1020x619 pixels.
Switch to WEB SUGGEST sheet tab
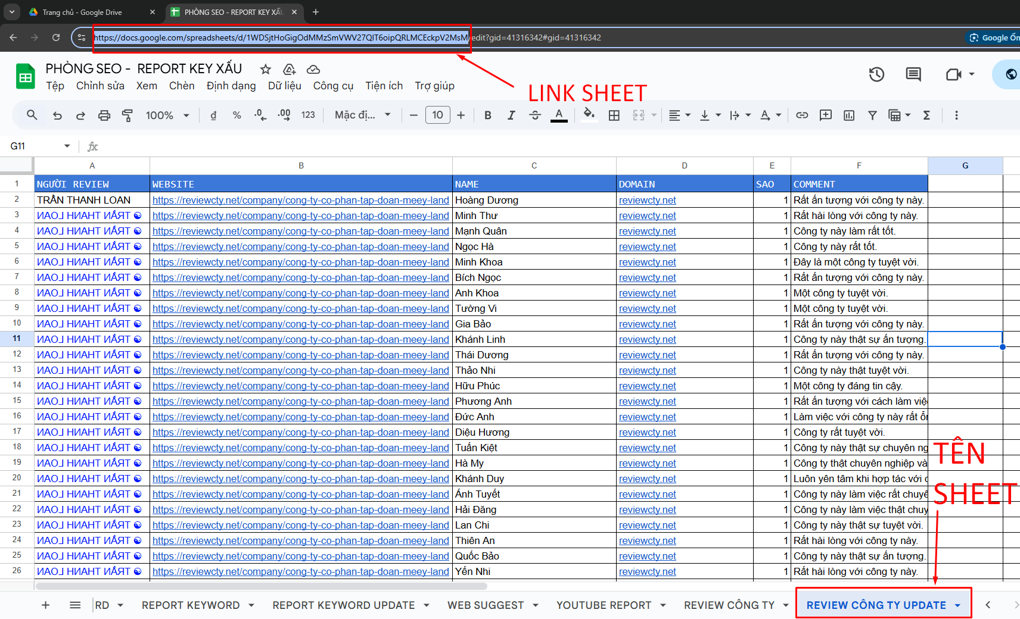[486, 605]
